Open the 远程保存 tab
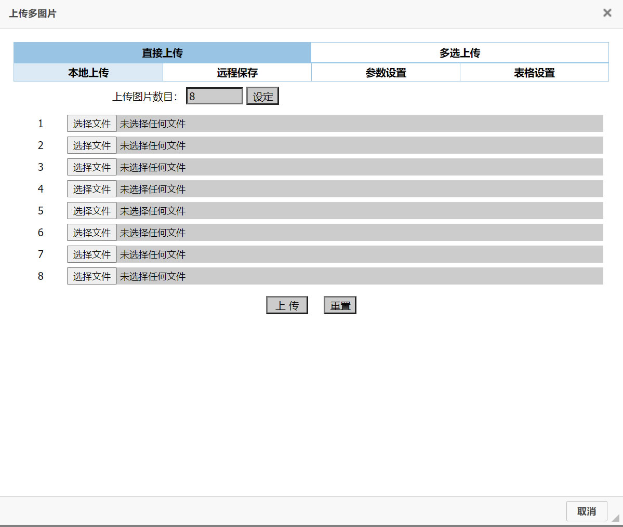The width and height of the screenshot is (623, 527). pyautogui.click(x=236, y=73)
